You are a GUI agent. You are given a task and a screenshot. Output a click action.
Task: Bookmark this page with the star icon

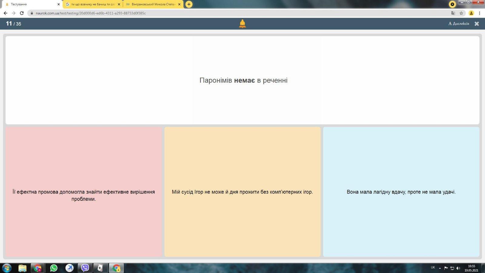coord(461,13)
